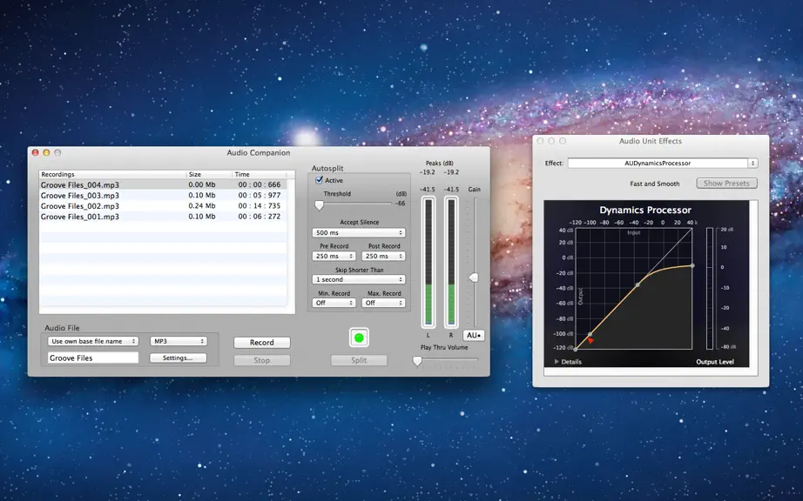Click the output level meter in Dynamics Processor

tap(709, 289)
